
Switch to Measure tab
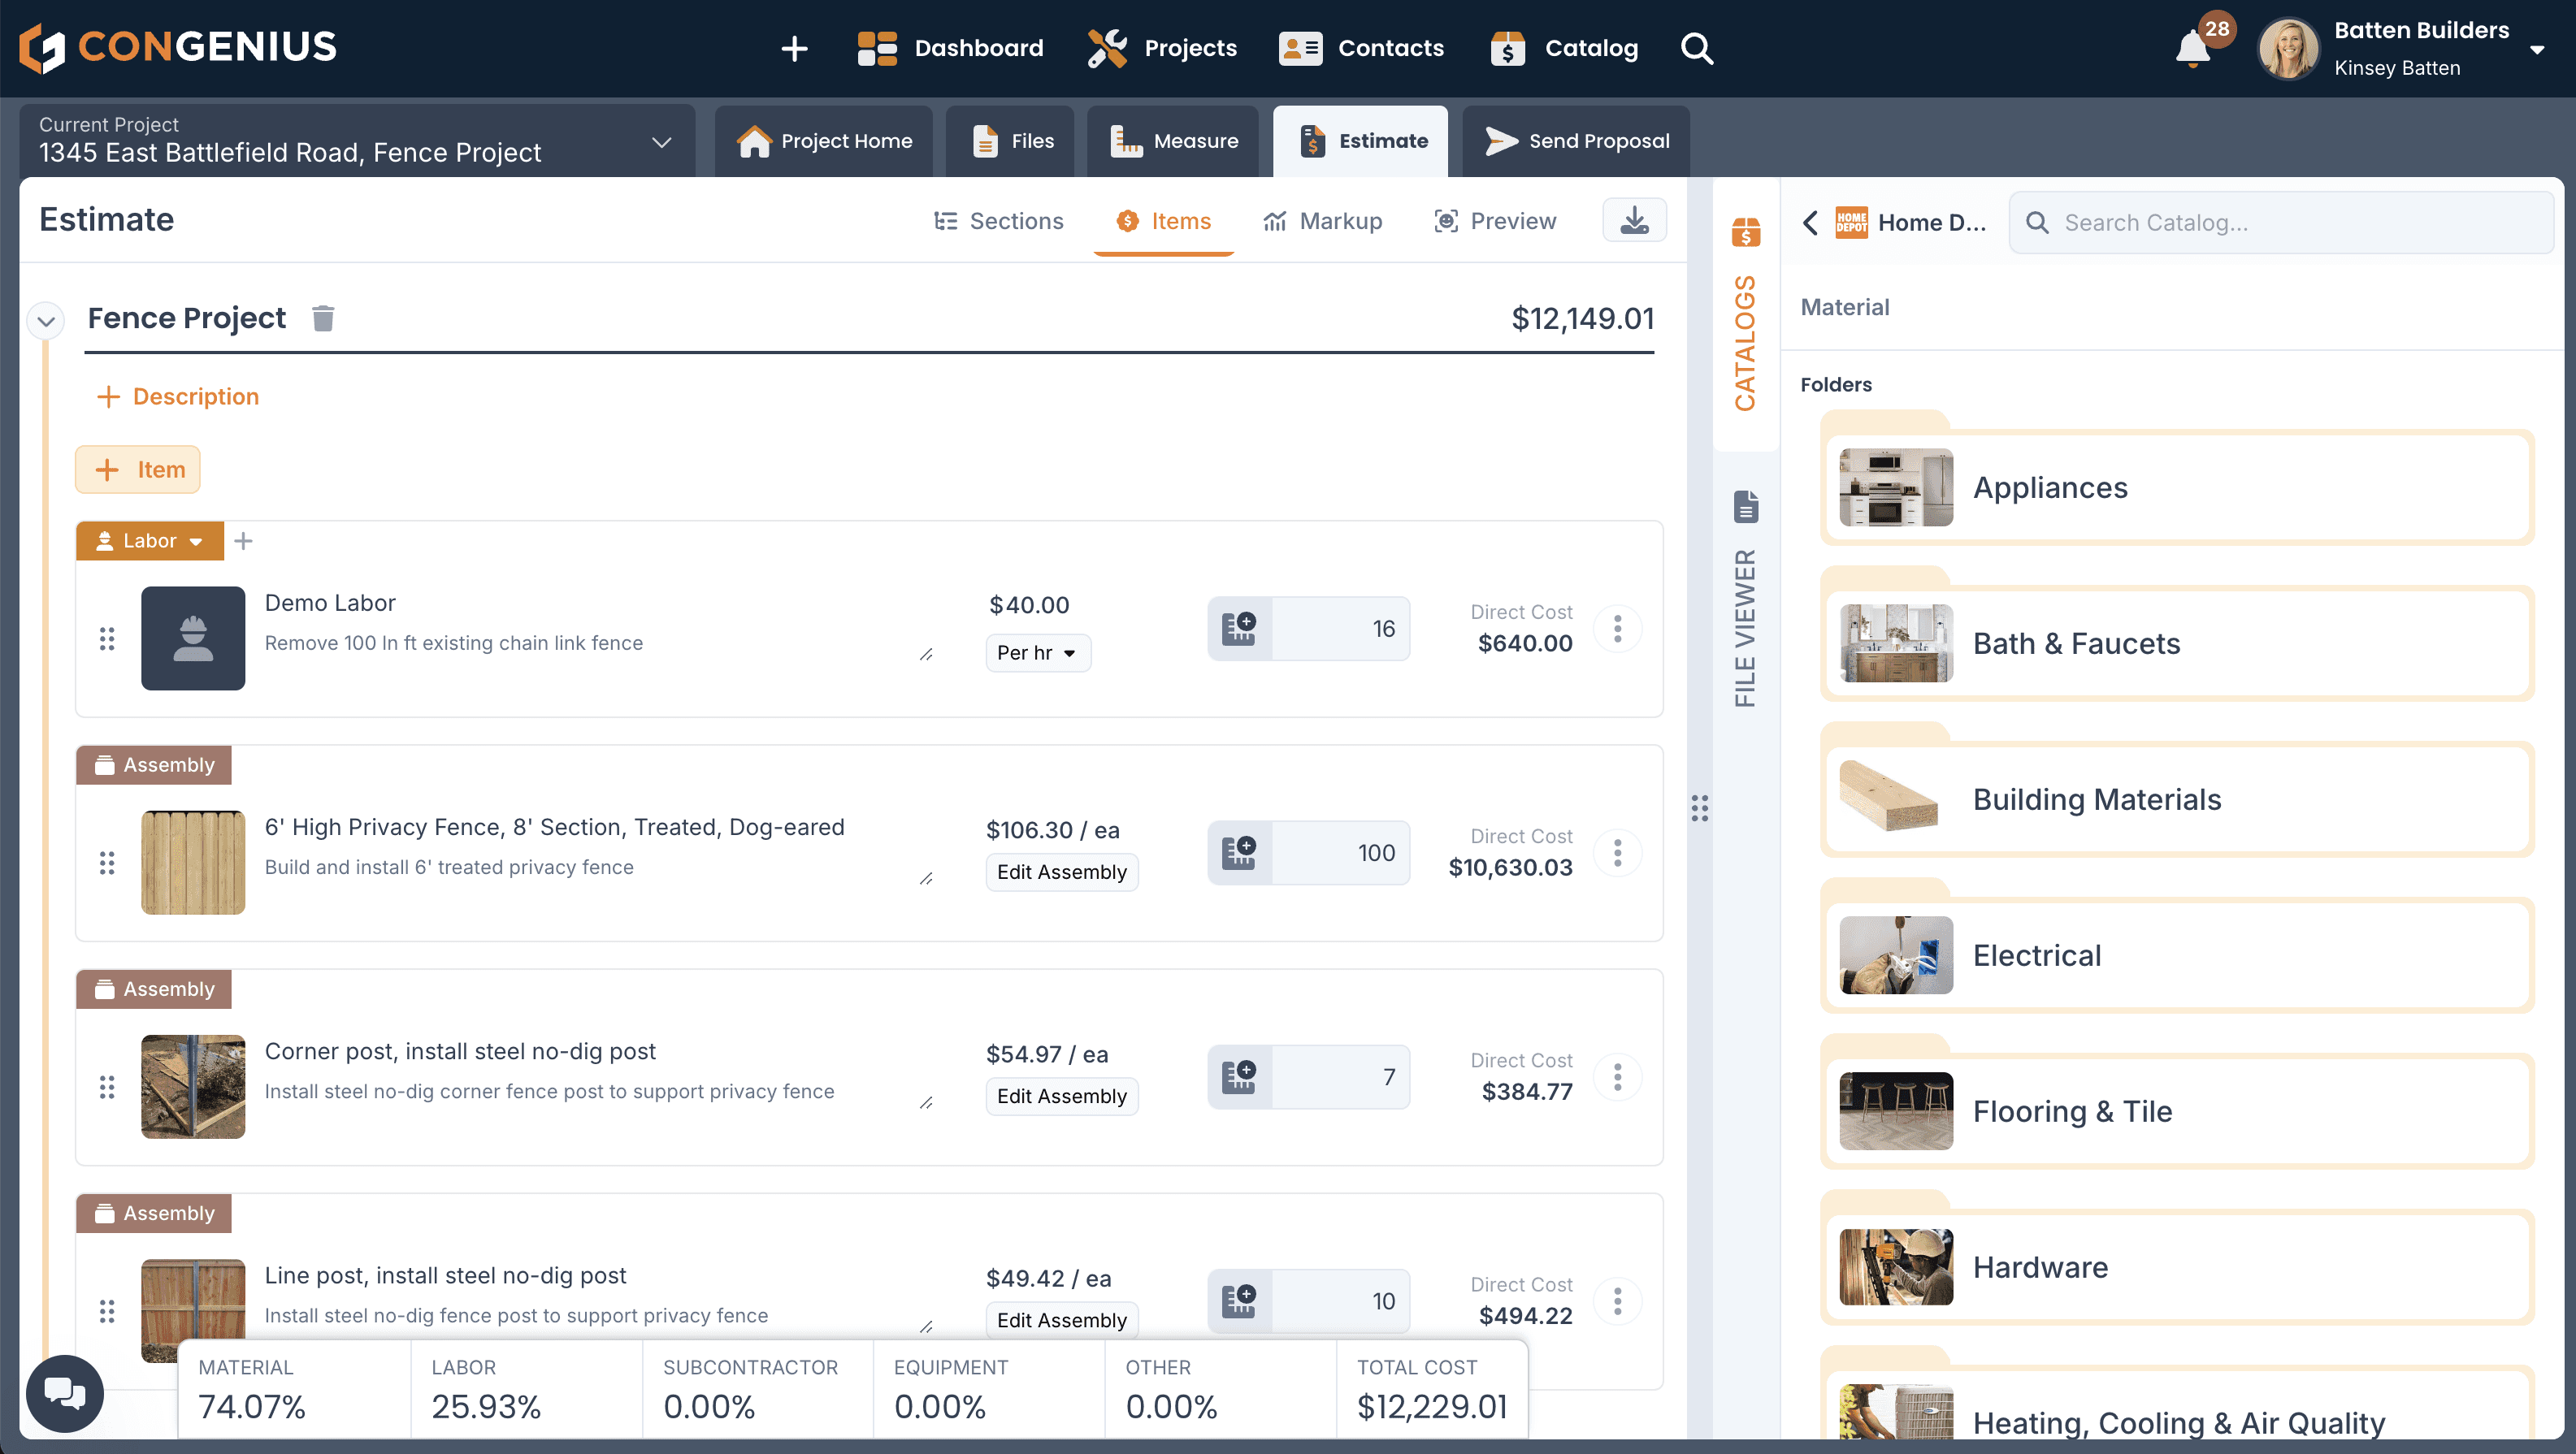click(1173, 141)
